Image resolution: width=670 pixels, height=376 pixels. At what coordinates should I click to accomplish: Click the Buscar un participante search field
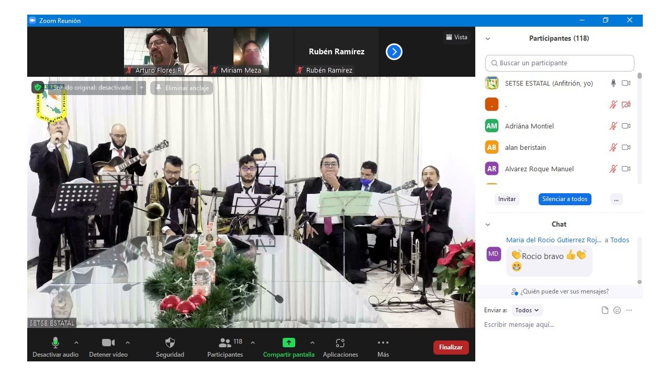(x=560, y=63)
